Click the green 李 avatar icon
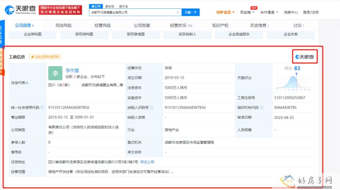The height and width of the screenshot is (190, 340). [55, 73]
